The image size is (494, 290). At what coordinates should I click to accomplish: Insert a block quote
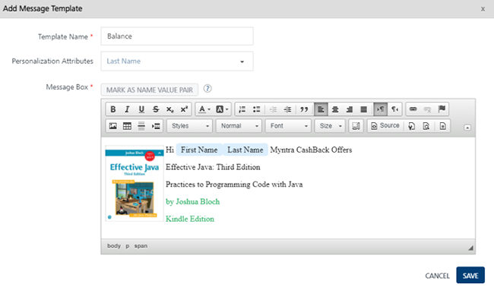(304, 109)
